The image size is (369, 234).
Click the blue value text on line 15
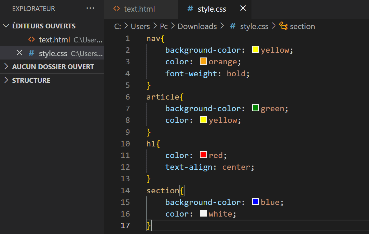[270, 202]
